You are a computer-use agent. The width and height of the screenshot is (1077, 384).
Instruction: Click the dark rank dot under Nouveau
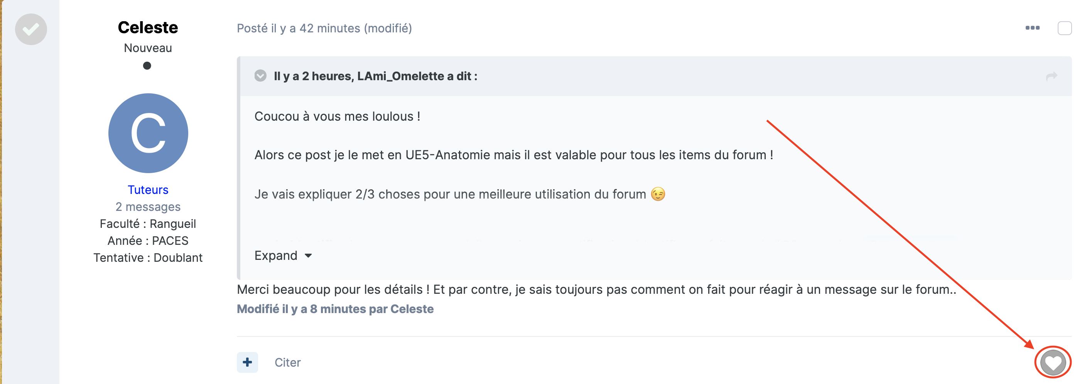click(x=147, y=66)
